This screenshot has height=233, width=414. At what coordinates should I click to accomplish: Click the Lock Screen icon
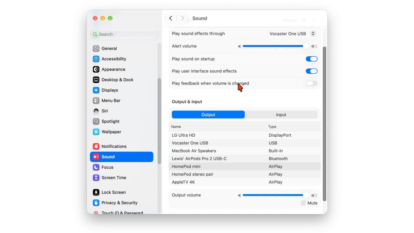pos(96,192)
